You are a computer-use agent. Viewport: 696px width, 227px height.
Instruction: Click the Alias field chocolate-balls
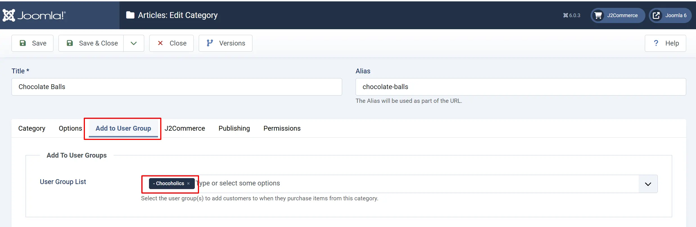[x=521, y=87]
